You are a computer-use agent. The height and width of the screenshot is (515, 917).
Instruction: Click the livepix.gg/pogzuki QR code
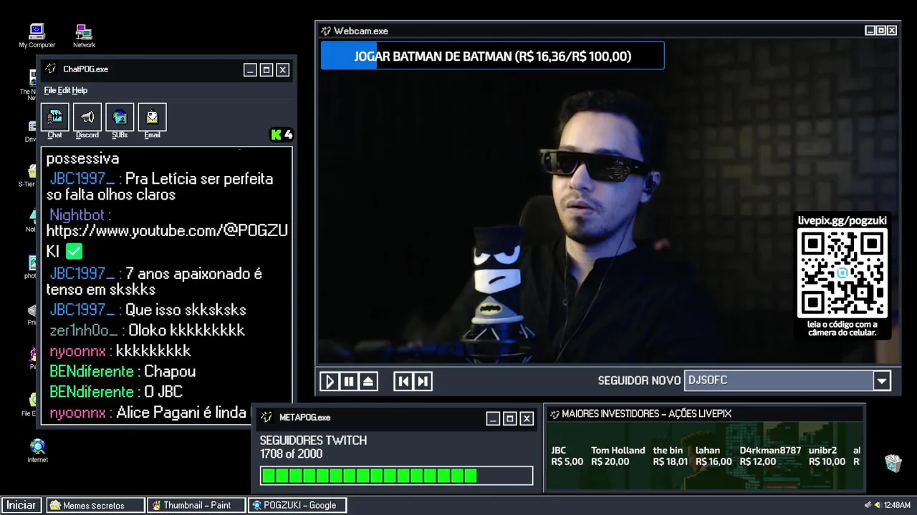coord(842,273)
